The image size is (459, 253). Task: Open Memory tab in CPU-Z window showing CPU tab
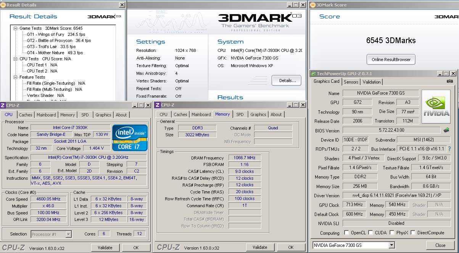point(68,114)
